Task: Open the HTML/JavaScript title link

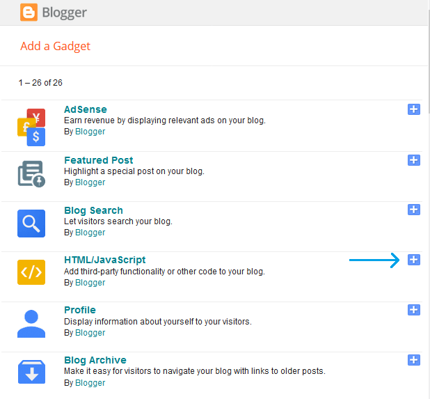Action: point(105,260)
